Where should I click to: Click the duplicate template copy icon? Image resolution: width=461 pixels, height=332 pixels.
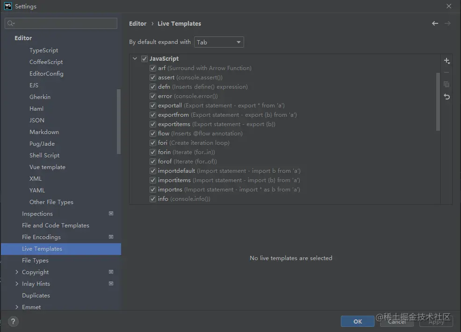click(x=447, y=85)
